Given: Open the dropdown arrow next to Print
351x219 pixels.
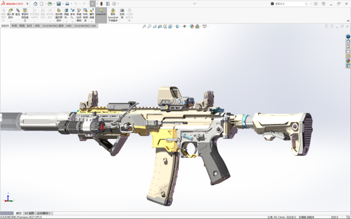Looking at the screenshot, I should click(71, 4).
